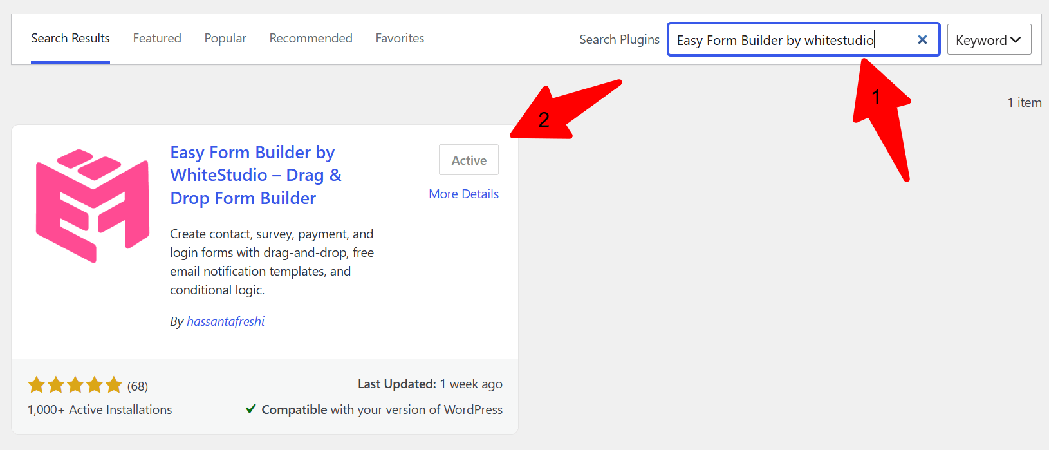Open the Easy Form Builder plugin title link
Viewport: 1049px width, 450px height.
tap(255, 175)
